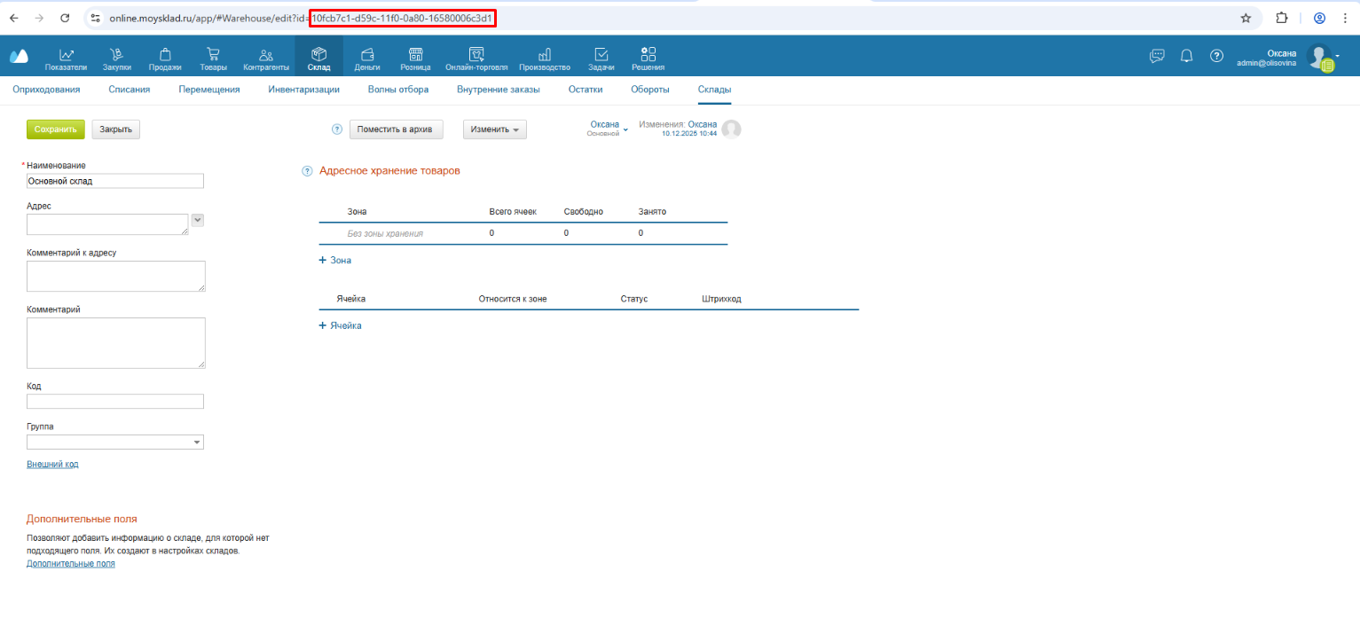
Task: Open the Группа combo box
Action: click(115, 442)
